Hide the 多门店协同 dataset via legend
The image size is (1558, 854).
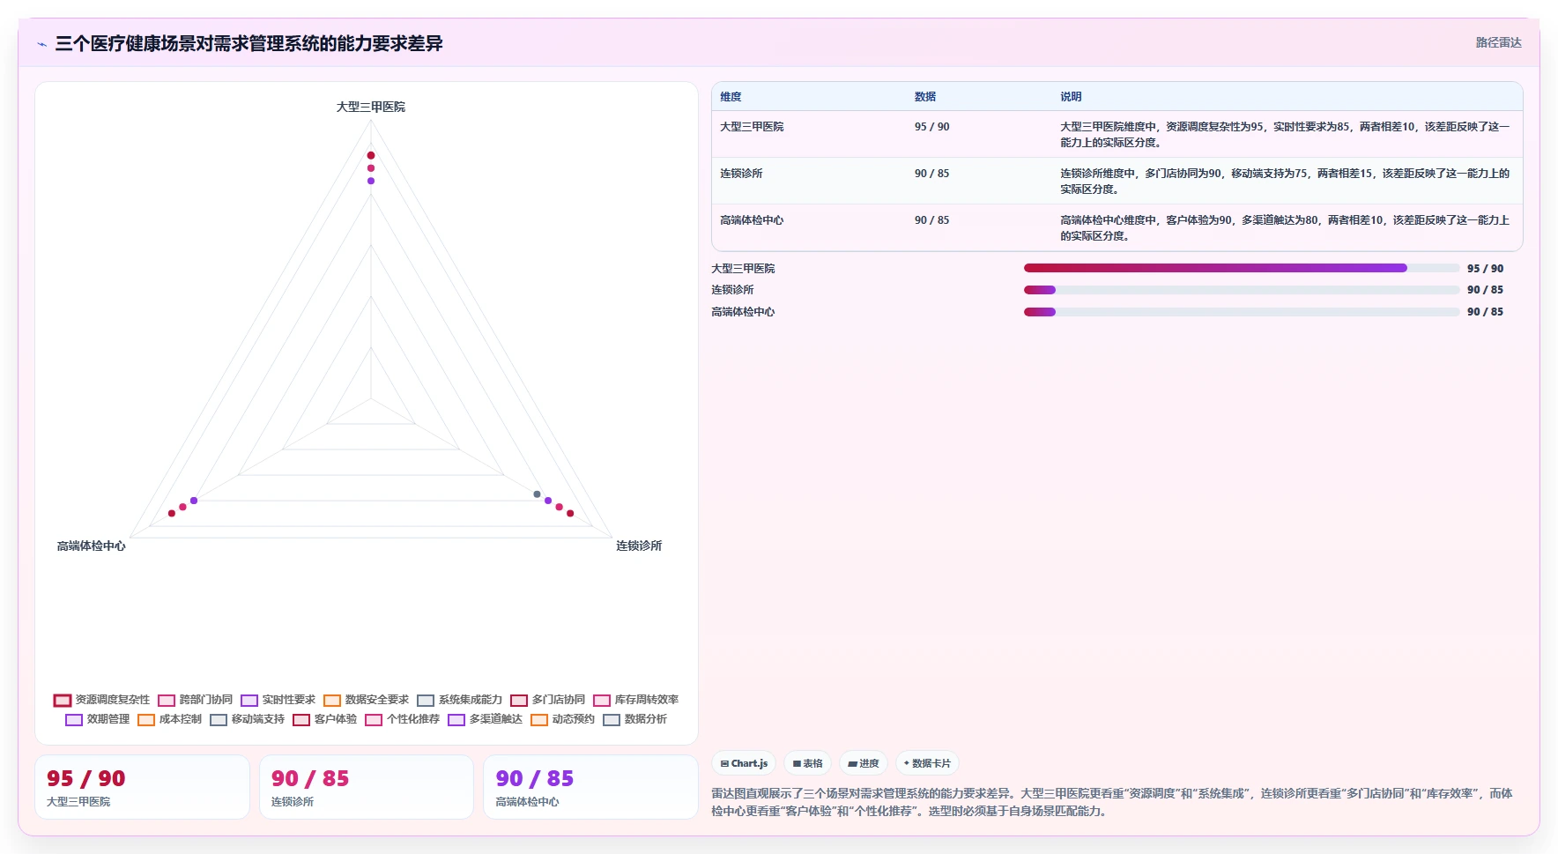(x=547, y=700)
